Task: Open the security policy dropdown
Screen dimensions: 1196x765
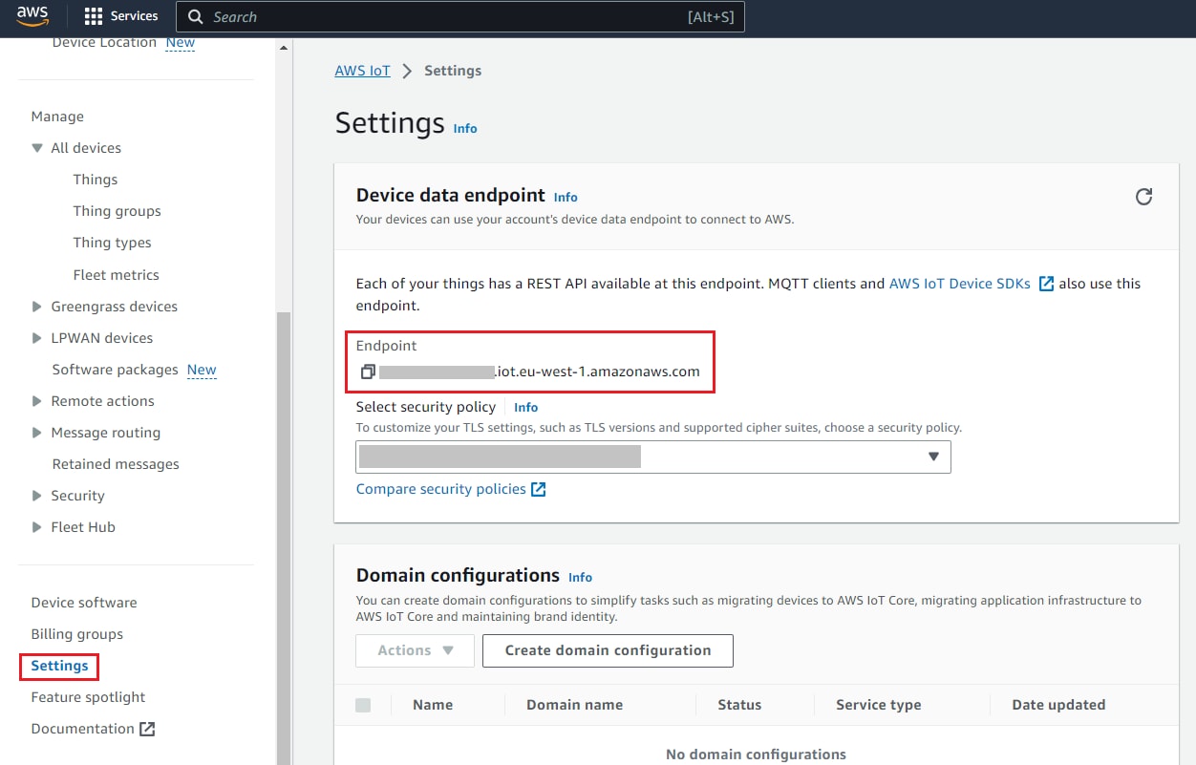Action: click(x=933, y=457)
